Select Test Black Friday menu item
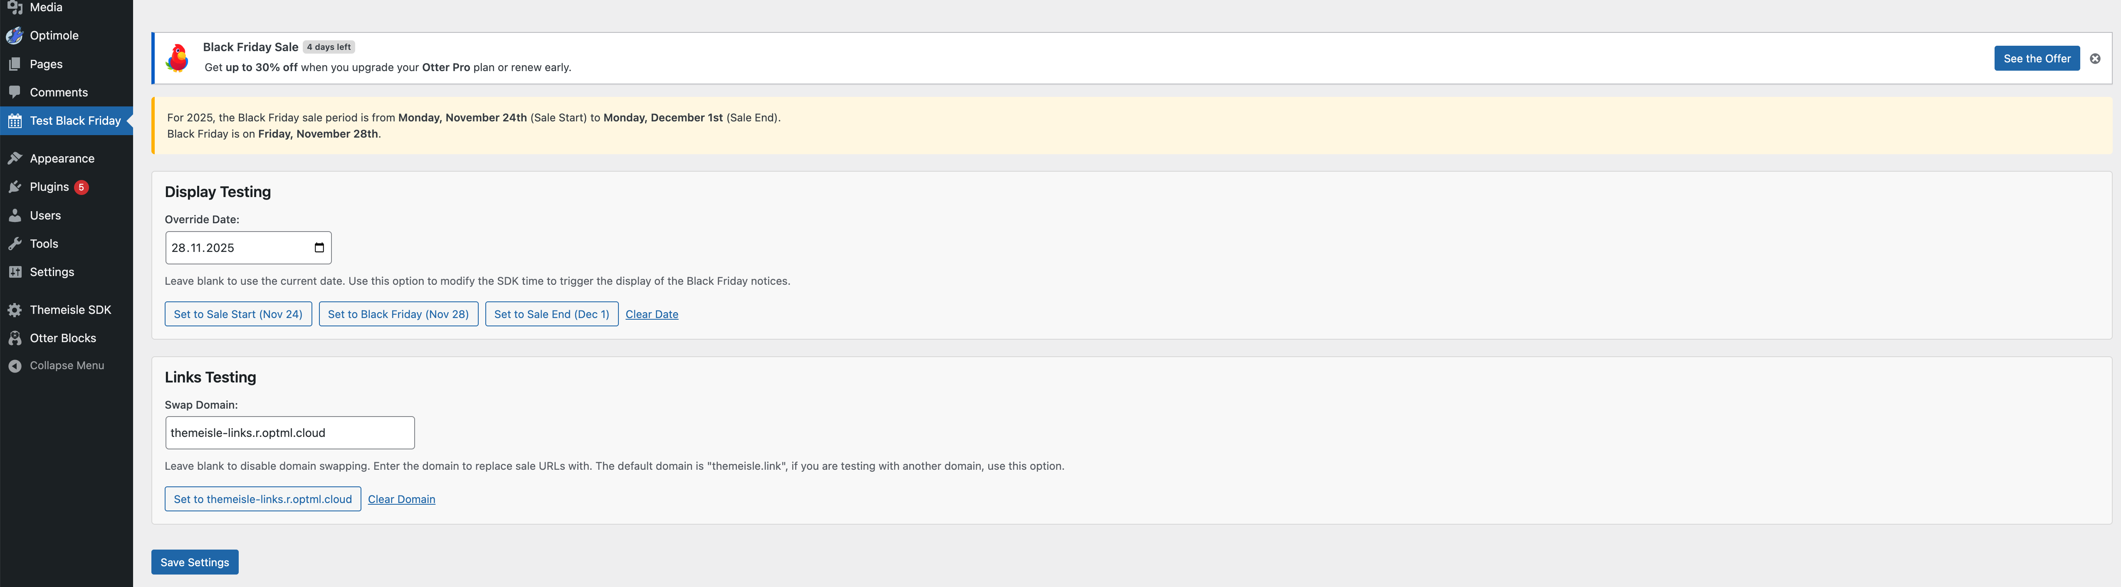 (x=76, y=121)
